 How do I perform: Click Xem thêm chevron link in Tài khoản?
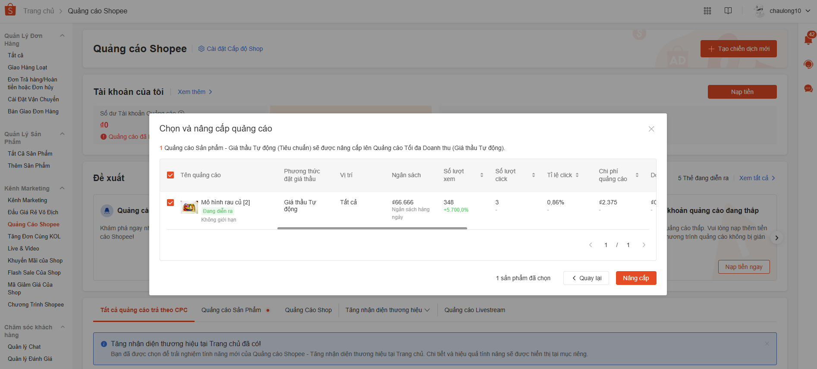(195, 92)
